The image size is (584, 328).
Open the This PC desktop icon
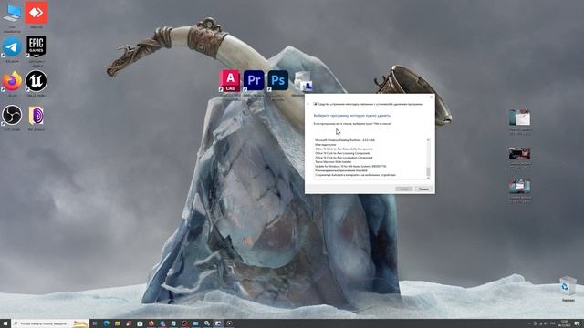(x=12, y=14)
